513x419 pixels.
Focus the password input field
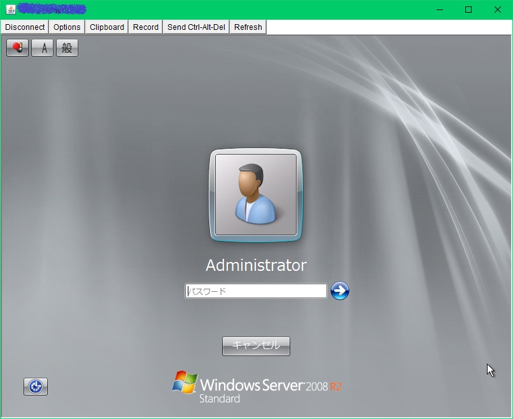(x=256, y=291)
